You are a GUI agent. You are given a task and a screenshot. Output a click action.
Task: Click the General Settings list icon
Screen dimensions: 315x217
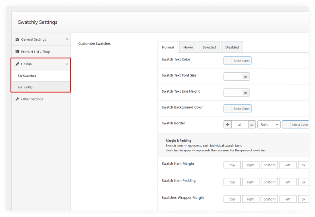(x=17, y=39)
